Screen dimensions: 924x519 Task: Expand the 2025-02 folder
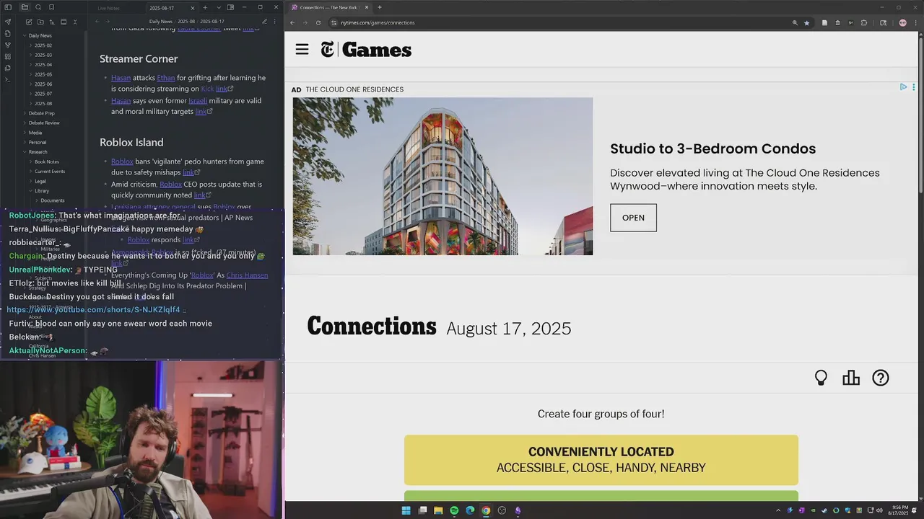pos(42,45)
